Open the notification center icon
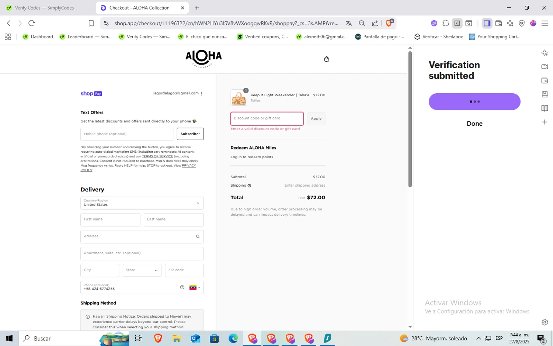The height and width of the screenshot is (346, 553). coord(541,338)
